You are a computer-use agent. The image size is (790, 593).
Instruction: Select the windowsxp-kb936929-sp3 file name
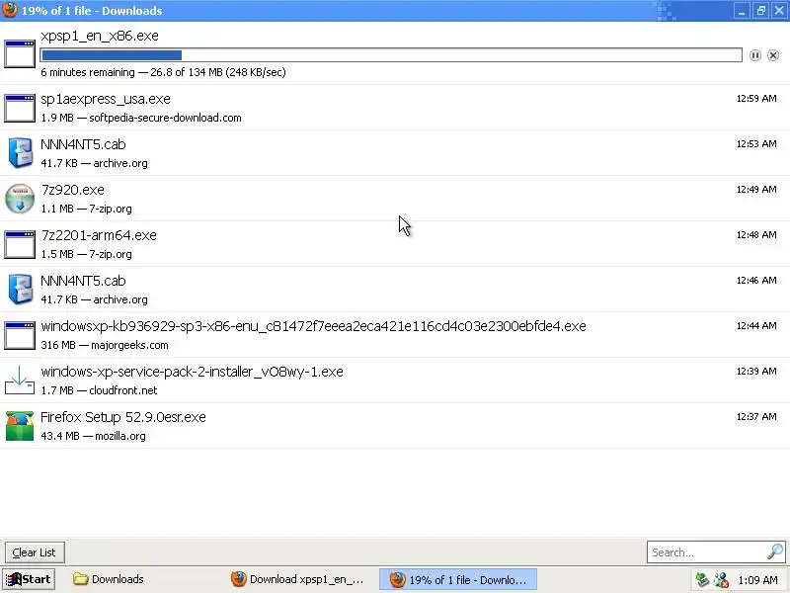pyautogui.click(x=313, y=326)
